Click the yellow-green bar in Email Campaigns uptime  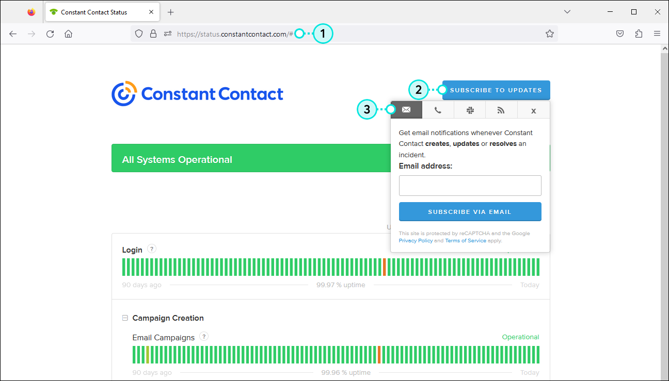point(148,355)
